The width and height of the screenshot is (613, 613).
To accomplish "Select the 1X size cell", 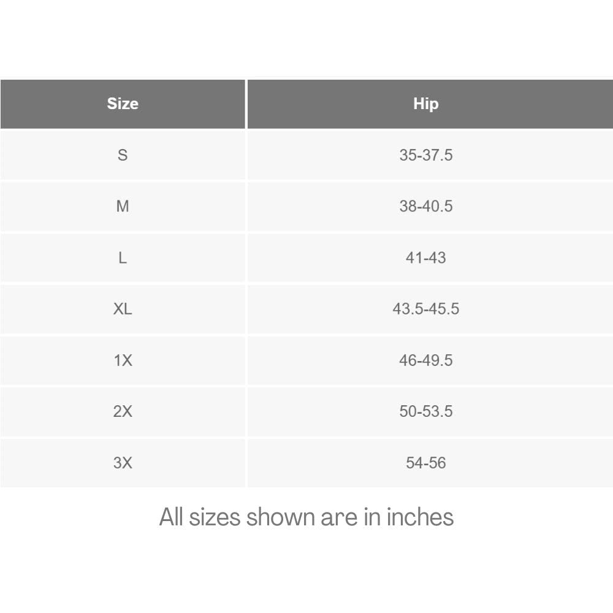I will (x=123, y=360).
